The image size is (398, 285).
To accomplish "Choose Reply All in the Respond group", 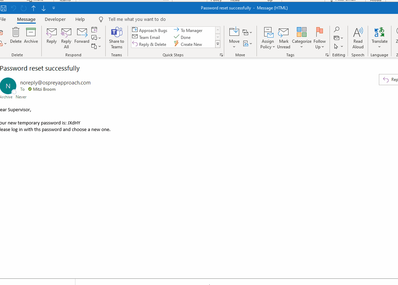I will point(66,38).
